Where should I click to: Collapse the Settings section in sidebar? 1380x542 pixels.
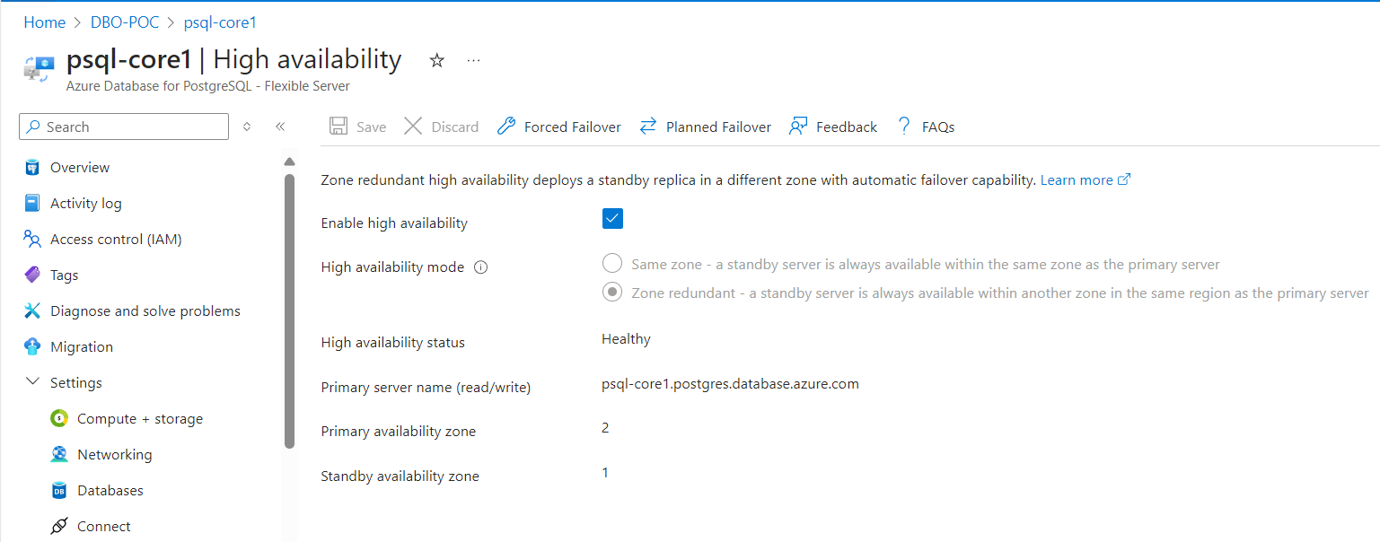click(33, 382)
